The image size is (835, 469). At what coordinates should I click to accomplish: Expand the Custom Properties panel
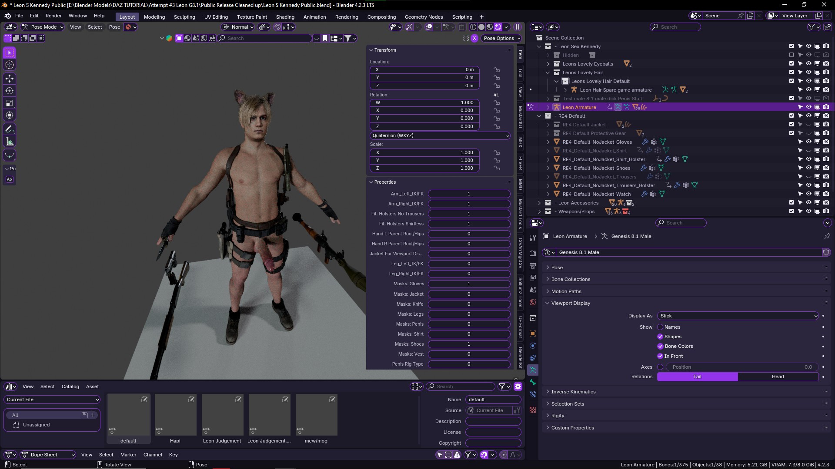572,428
